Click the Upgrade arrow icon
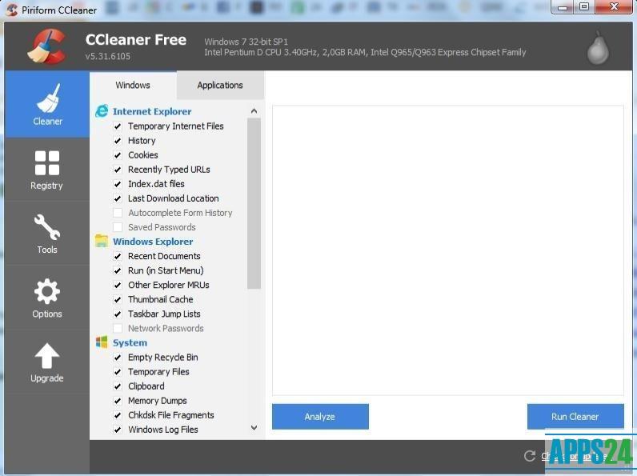 coord(47,356)
